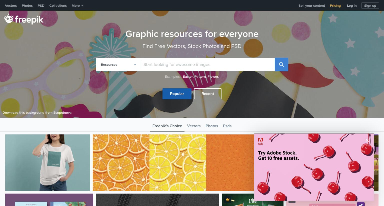Click the Easter example search term
The height and width of the screenshot is (206, 384).
(x=188, y=77)
